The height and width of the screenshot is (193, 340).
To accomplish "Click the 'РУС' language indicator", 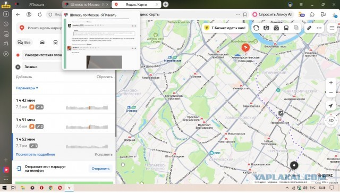I will [x=312, y=188].
